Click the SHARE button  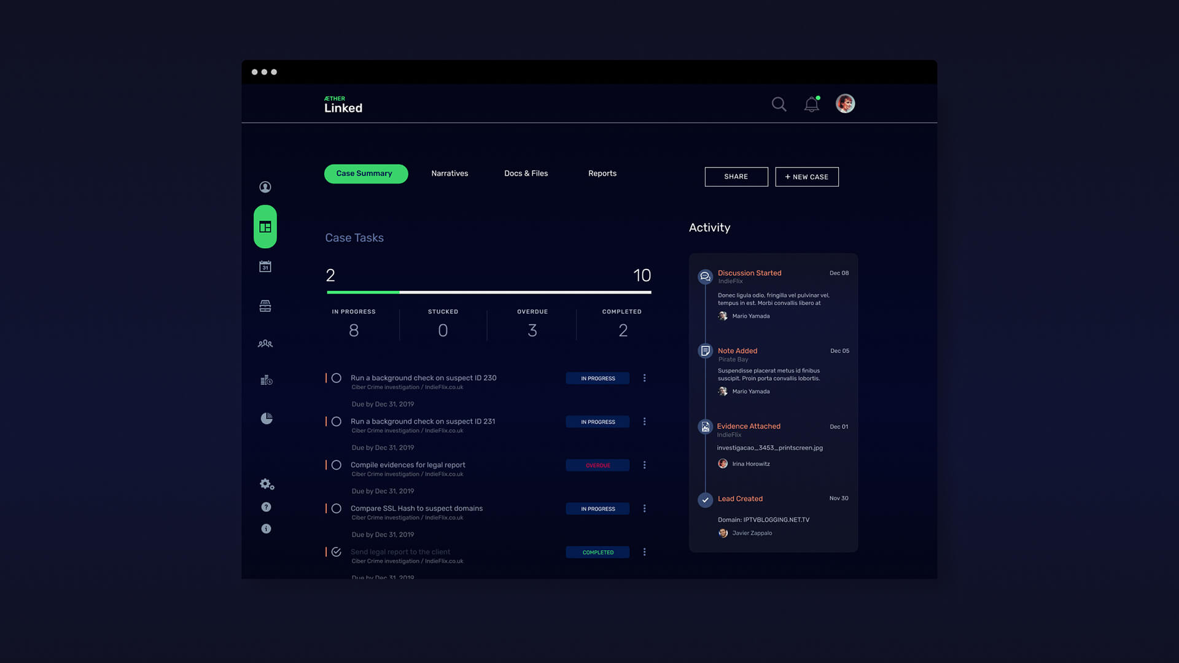coord(736,177)
